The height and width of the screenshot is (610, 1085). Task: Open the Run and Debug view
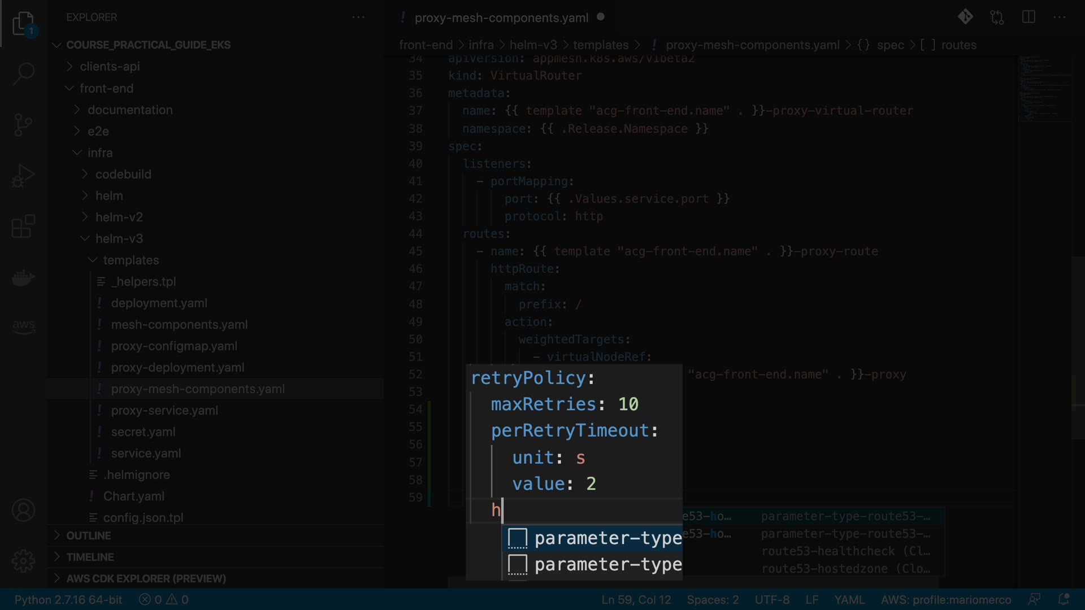[23, 176]
